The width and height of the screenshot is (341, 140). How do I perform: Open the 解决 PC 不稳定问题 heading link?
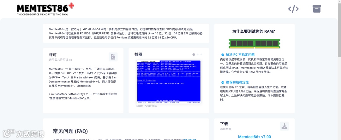pyautogui.click(x=240, y=55)
